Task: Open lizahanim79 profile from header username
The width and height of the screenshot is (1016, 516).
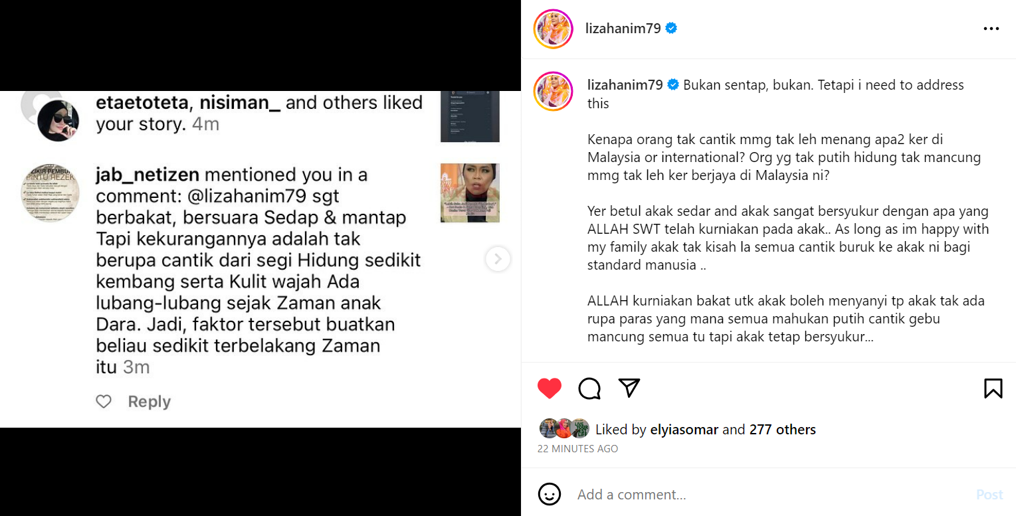Action: click(623, 29)
